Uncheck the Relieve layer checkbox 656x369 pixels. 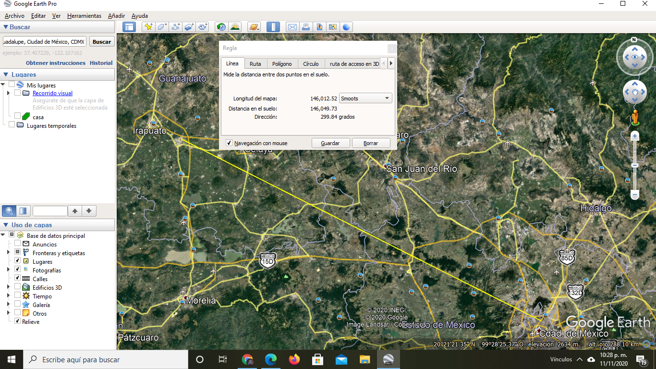coord(17,321)
